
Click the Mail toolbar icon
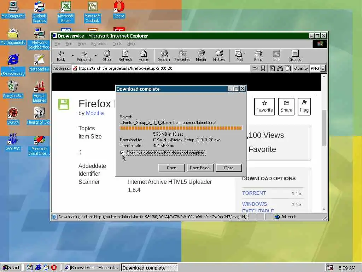click(239, 56)
